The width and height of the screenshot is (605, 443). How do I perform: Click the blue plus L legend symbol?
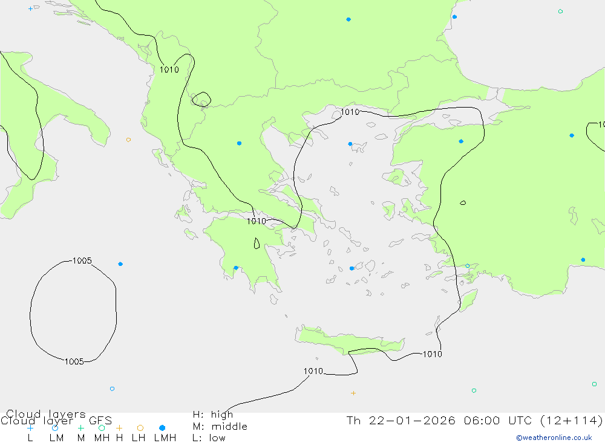tap(30, 428)
